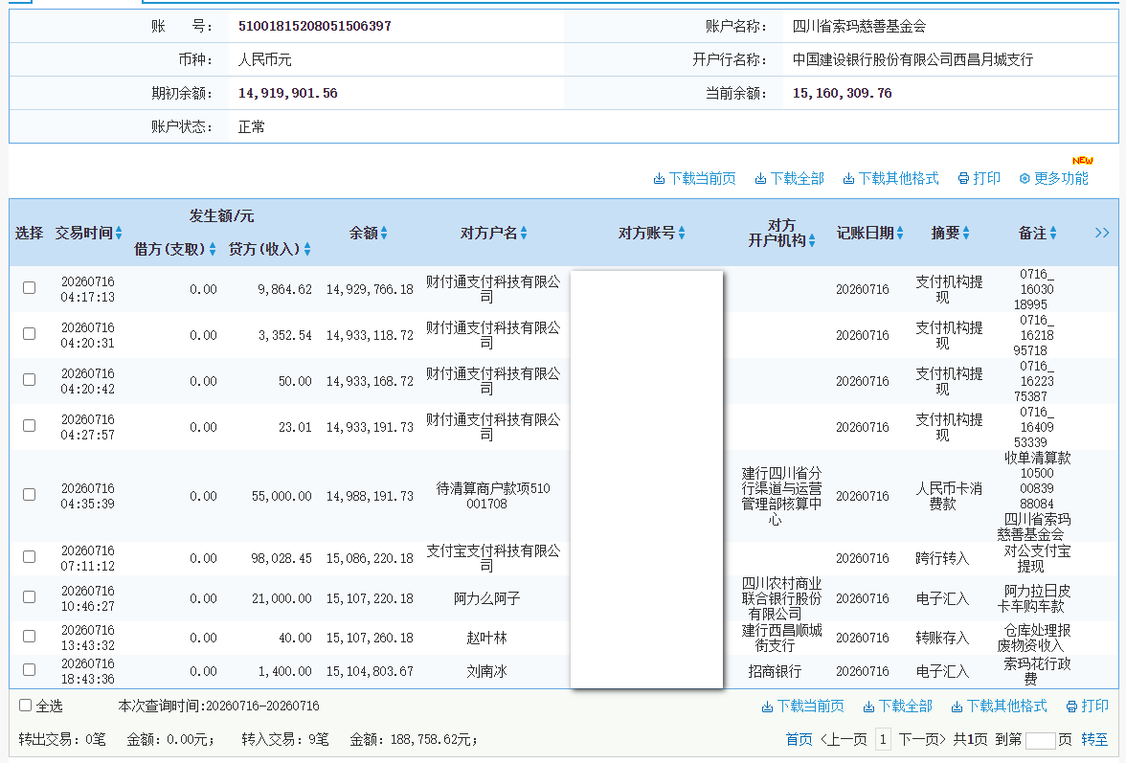This screenshot has height=763, width=1126.
Task: Click the top download current page icon
Action: tap(659, 179)
